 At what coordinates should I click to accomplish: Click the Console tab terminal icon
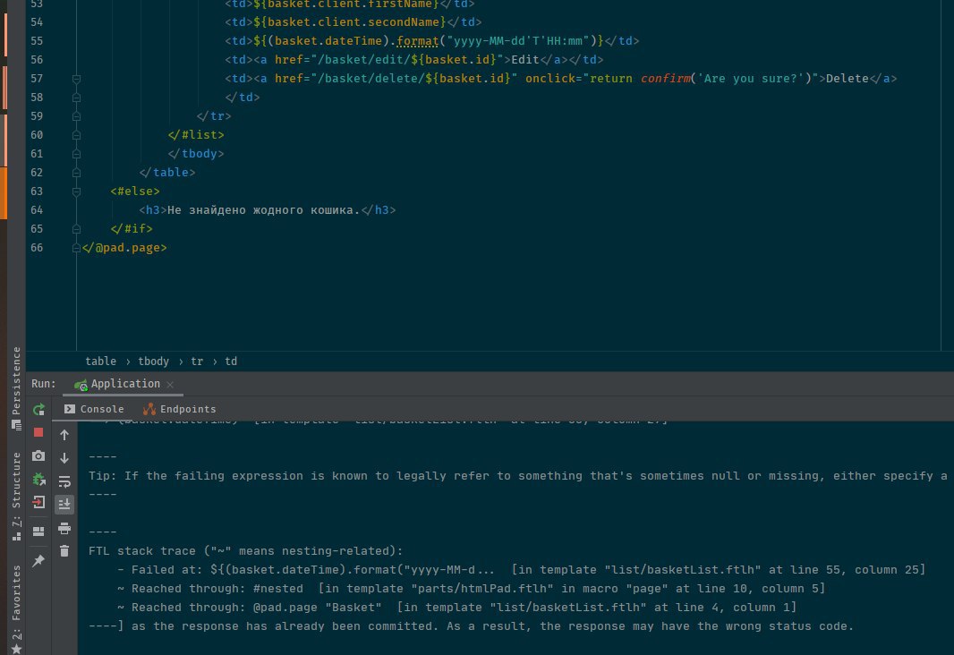point(70,409)
